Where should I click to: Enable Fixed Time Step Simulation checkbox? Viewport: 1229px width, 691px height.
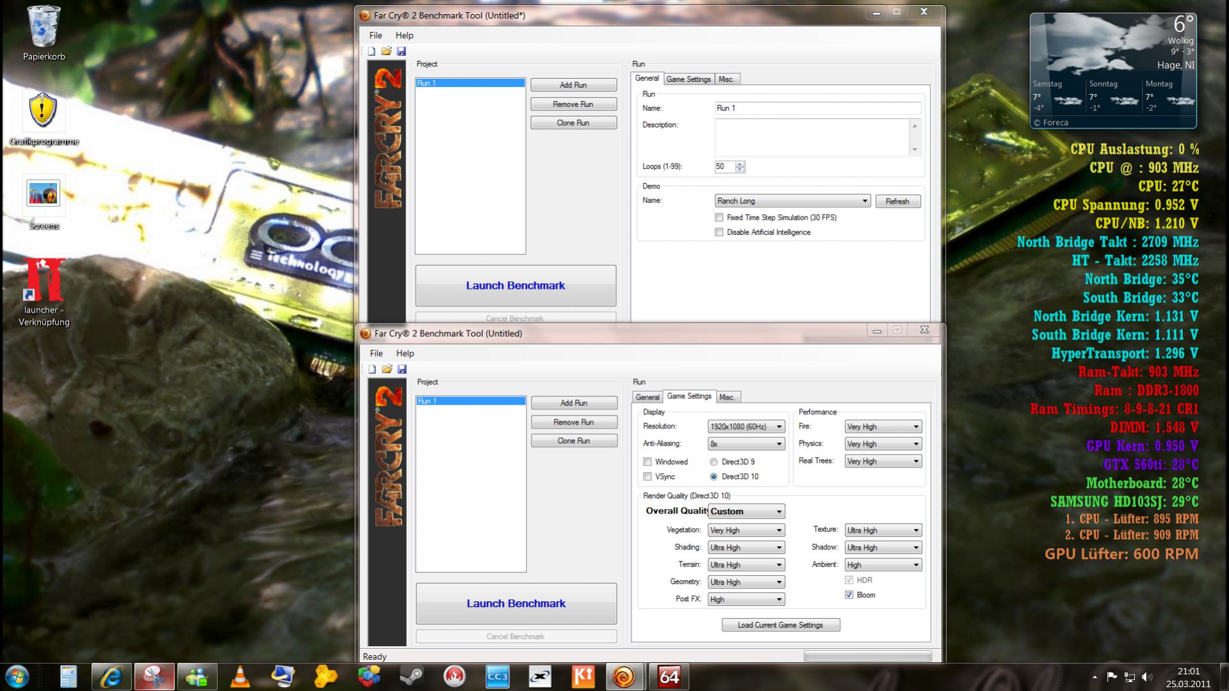(x=719, y=218)
